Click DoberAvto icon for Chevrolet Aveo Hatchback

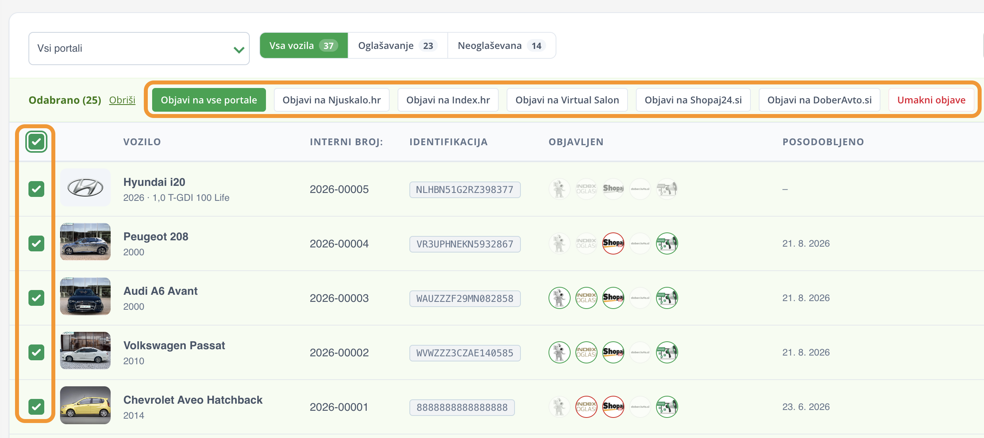pos(640,407)
